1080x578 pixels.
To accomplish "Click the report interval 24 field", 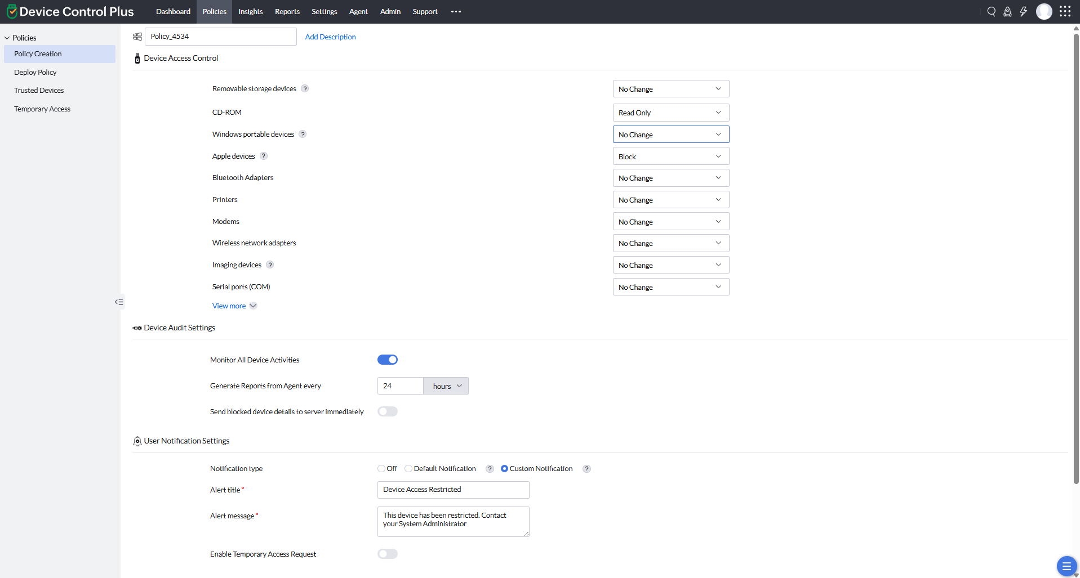I will coord(401,386).
